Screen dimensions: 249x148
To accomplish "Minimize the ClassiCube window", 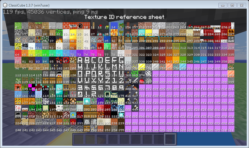I will pyautogui.click(x=223, y=5).
